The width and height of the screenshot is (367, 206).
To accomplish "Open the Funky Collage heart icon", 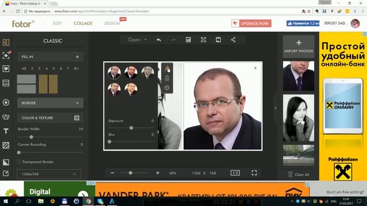I will 6,69.
